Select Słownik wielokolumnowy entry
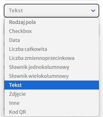 click(x=51, y=76)
